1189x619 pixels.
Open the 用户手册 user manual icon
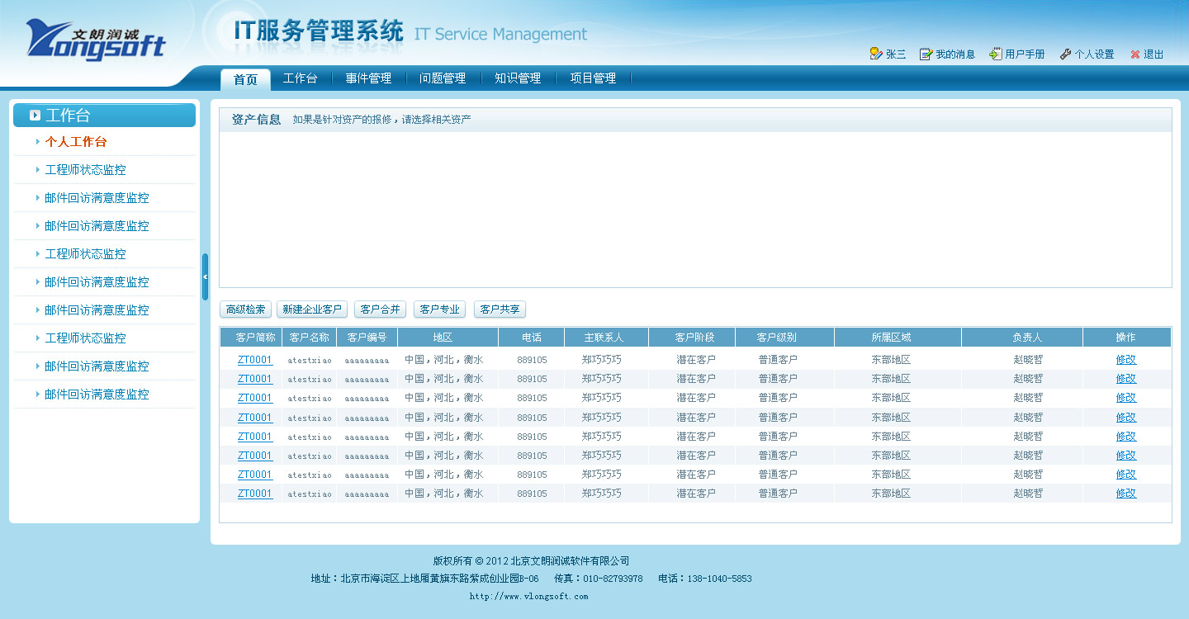tap(996, 54)
